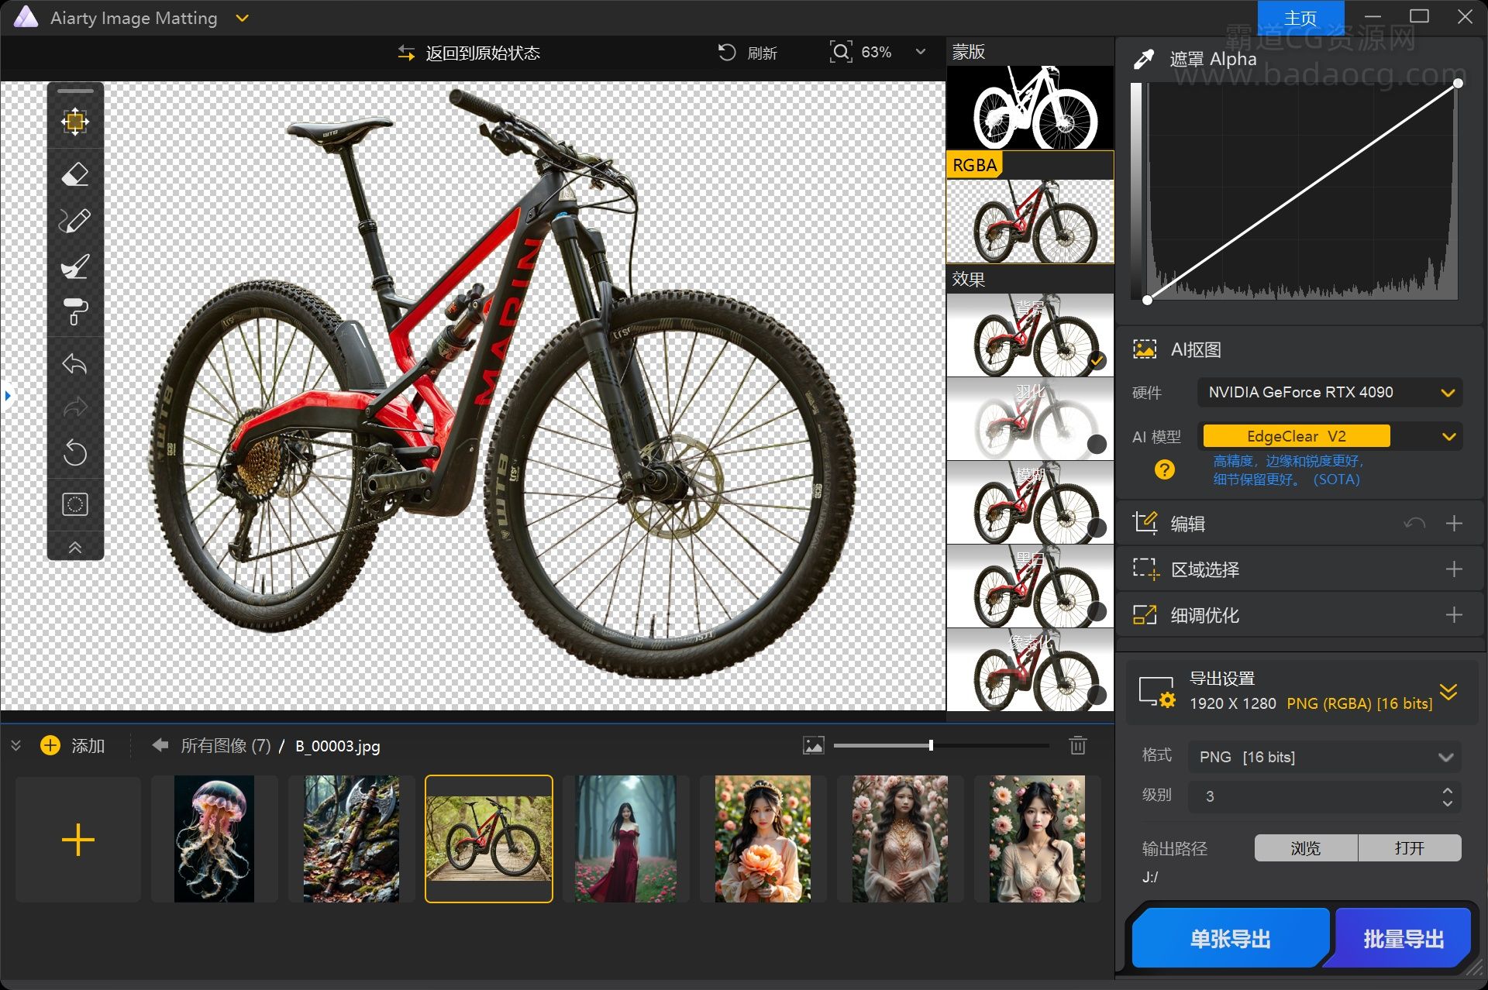Click the large plus add-image tile
Screen dimensions: 1488x990
tap(78, 839)
